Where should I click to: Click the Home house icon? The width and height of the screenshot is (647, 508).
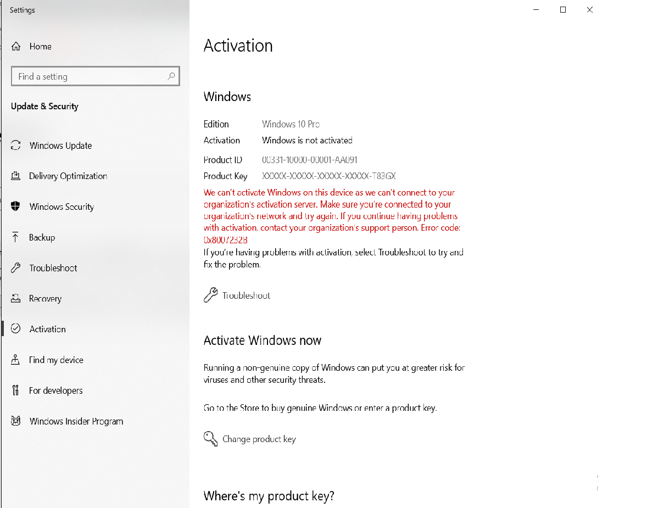(x=16, y=46)
